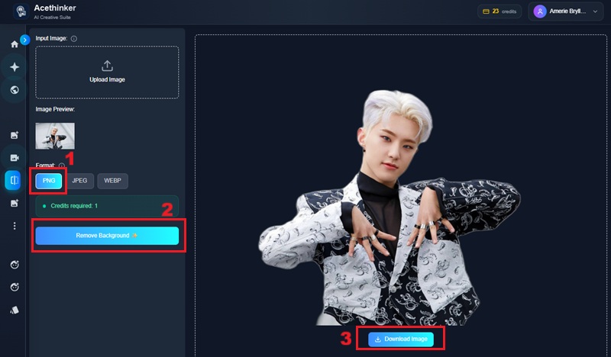Click Remove Background button
The height and width of the screenshot is (357, 611).
tap(107, 236)
